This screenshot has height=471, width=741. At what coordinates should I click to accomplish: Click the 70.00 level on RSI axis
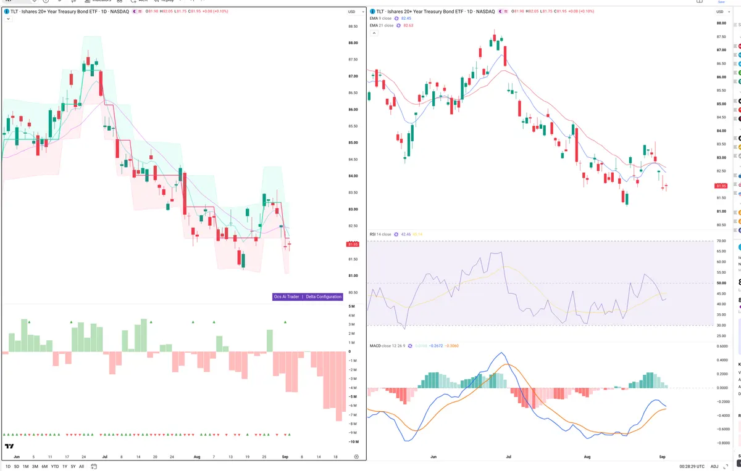(721, 241)
